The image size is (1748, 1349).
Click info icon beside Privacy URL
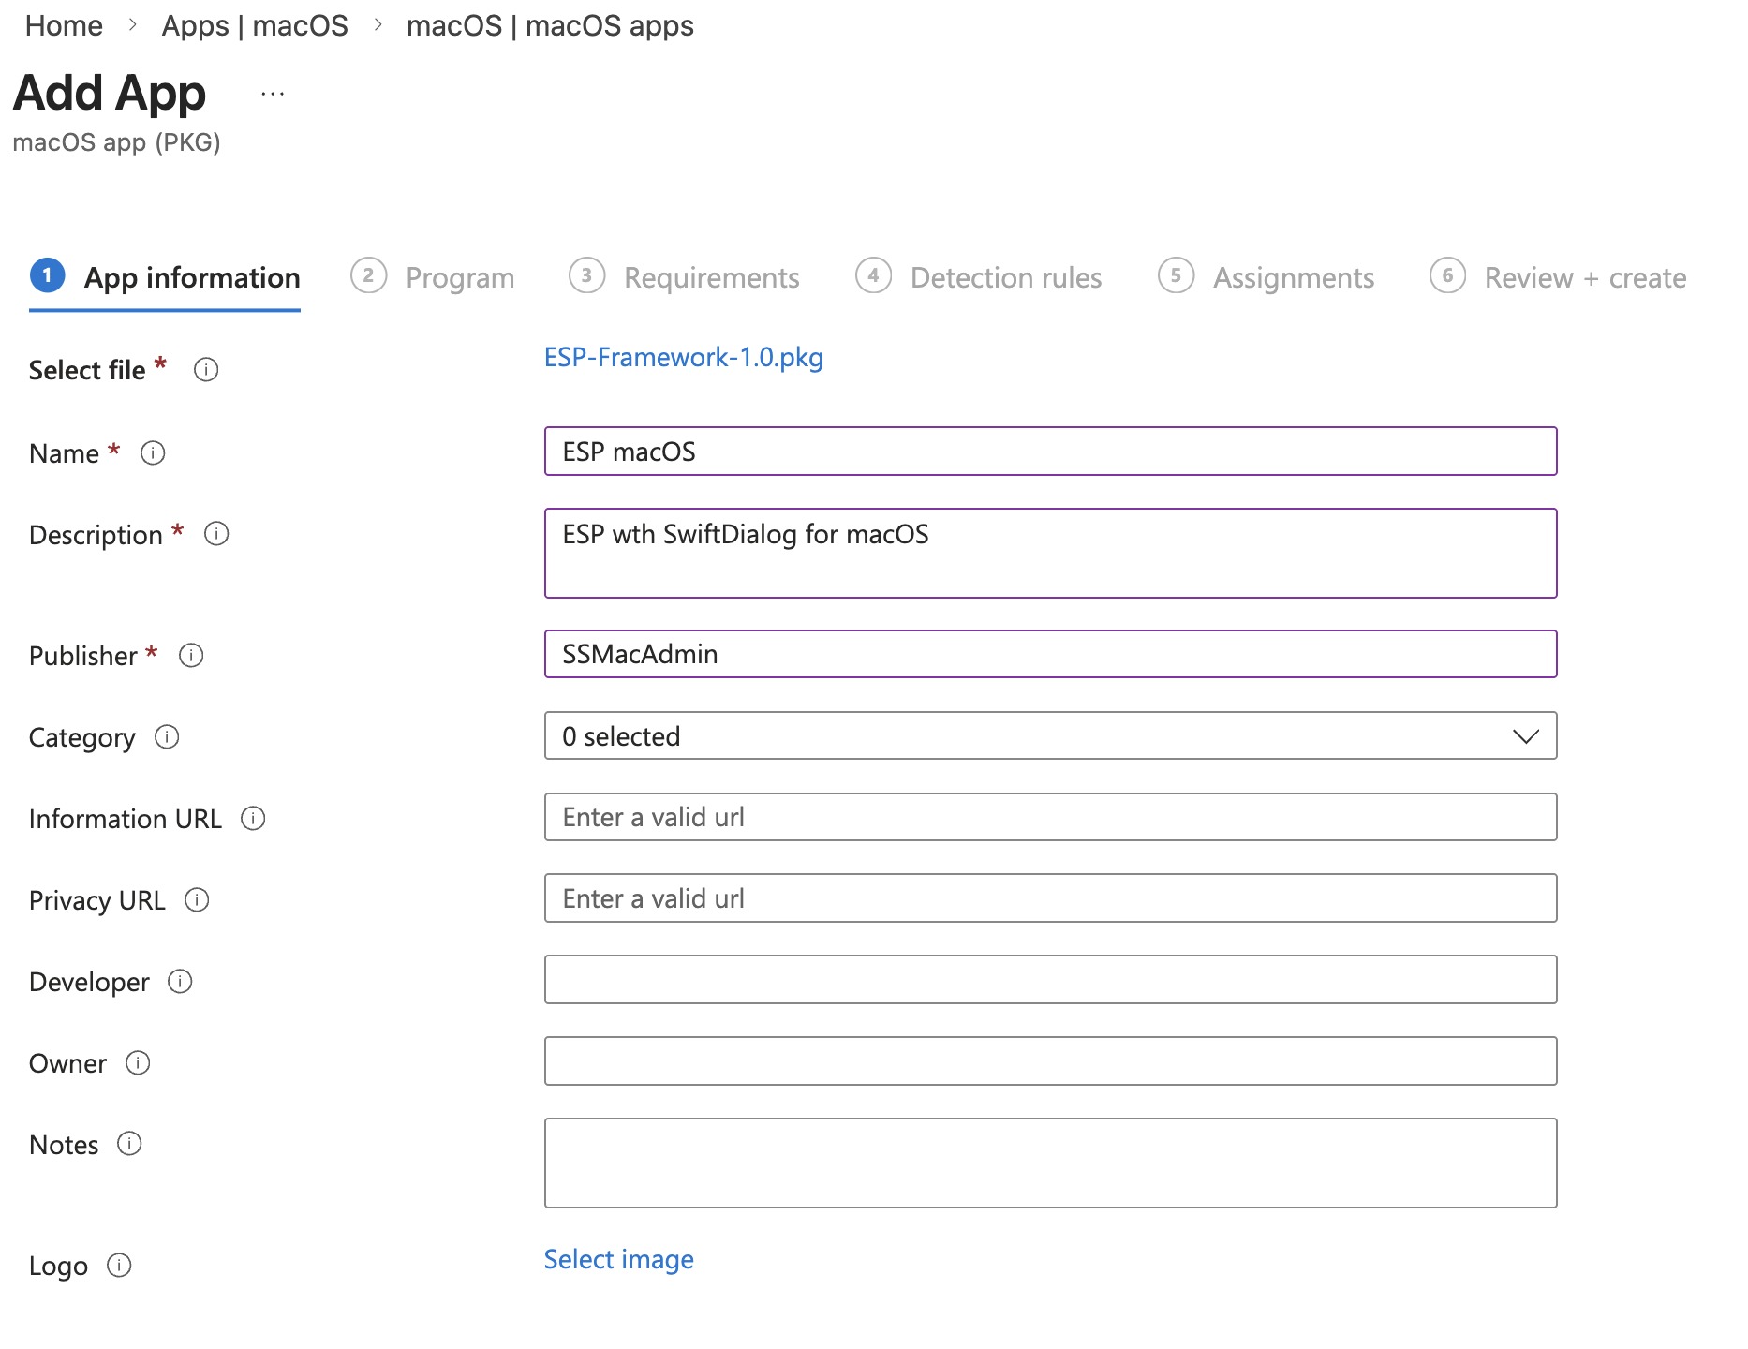[197, 900]
